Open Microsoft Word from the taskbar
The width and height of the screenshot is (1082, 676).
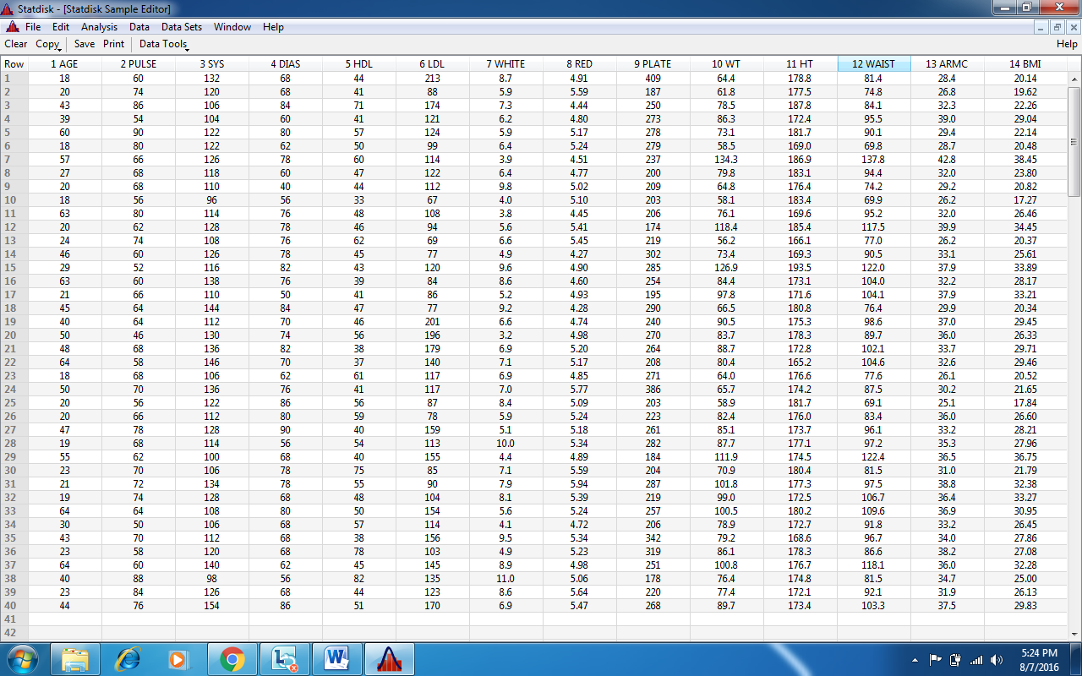coord(337,657)
